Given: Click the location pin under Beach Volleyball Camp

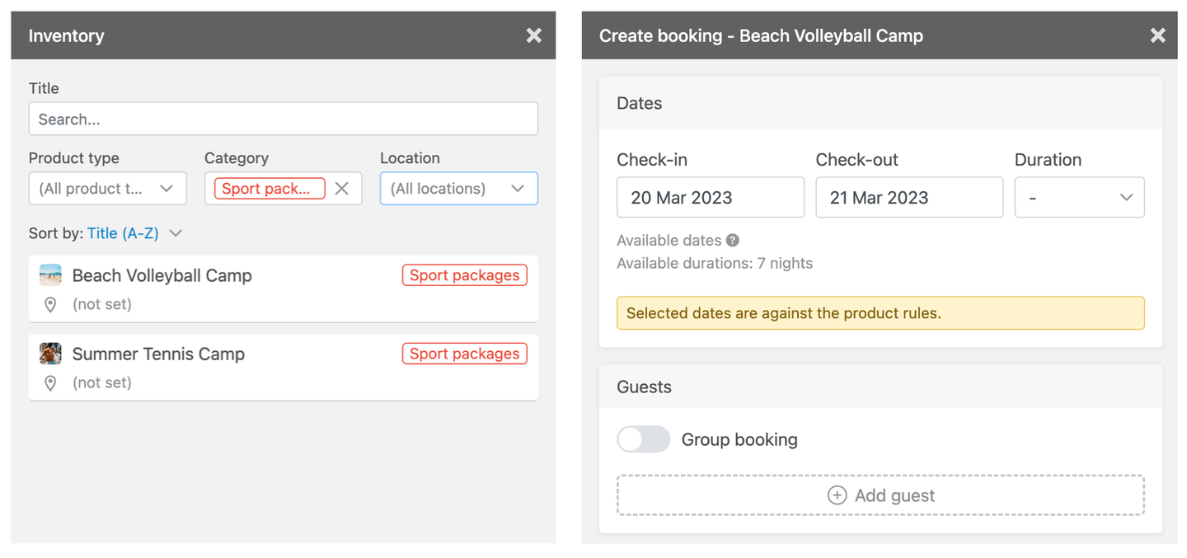Looking at the screenshot, I should coord(50,304).
